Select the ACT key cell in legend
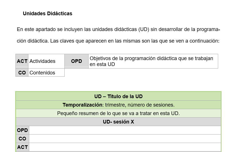 22,61
